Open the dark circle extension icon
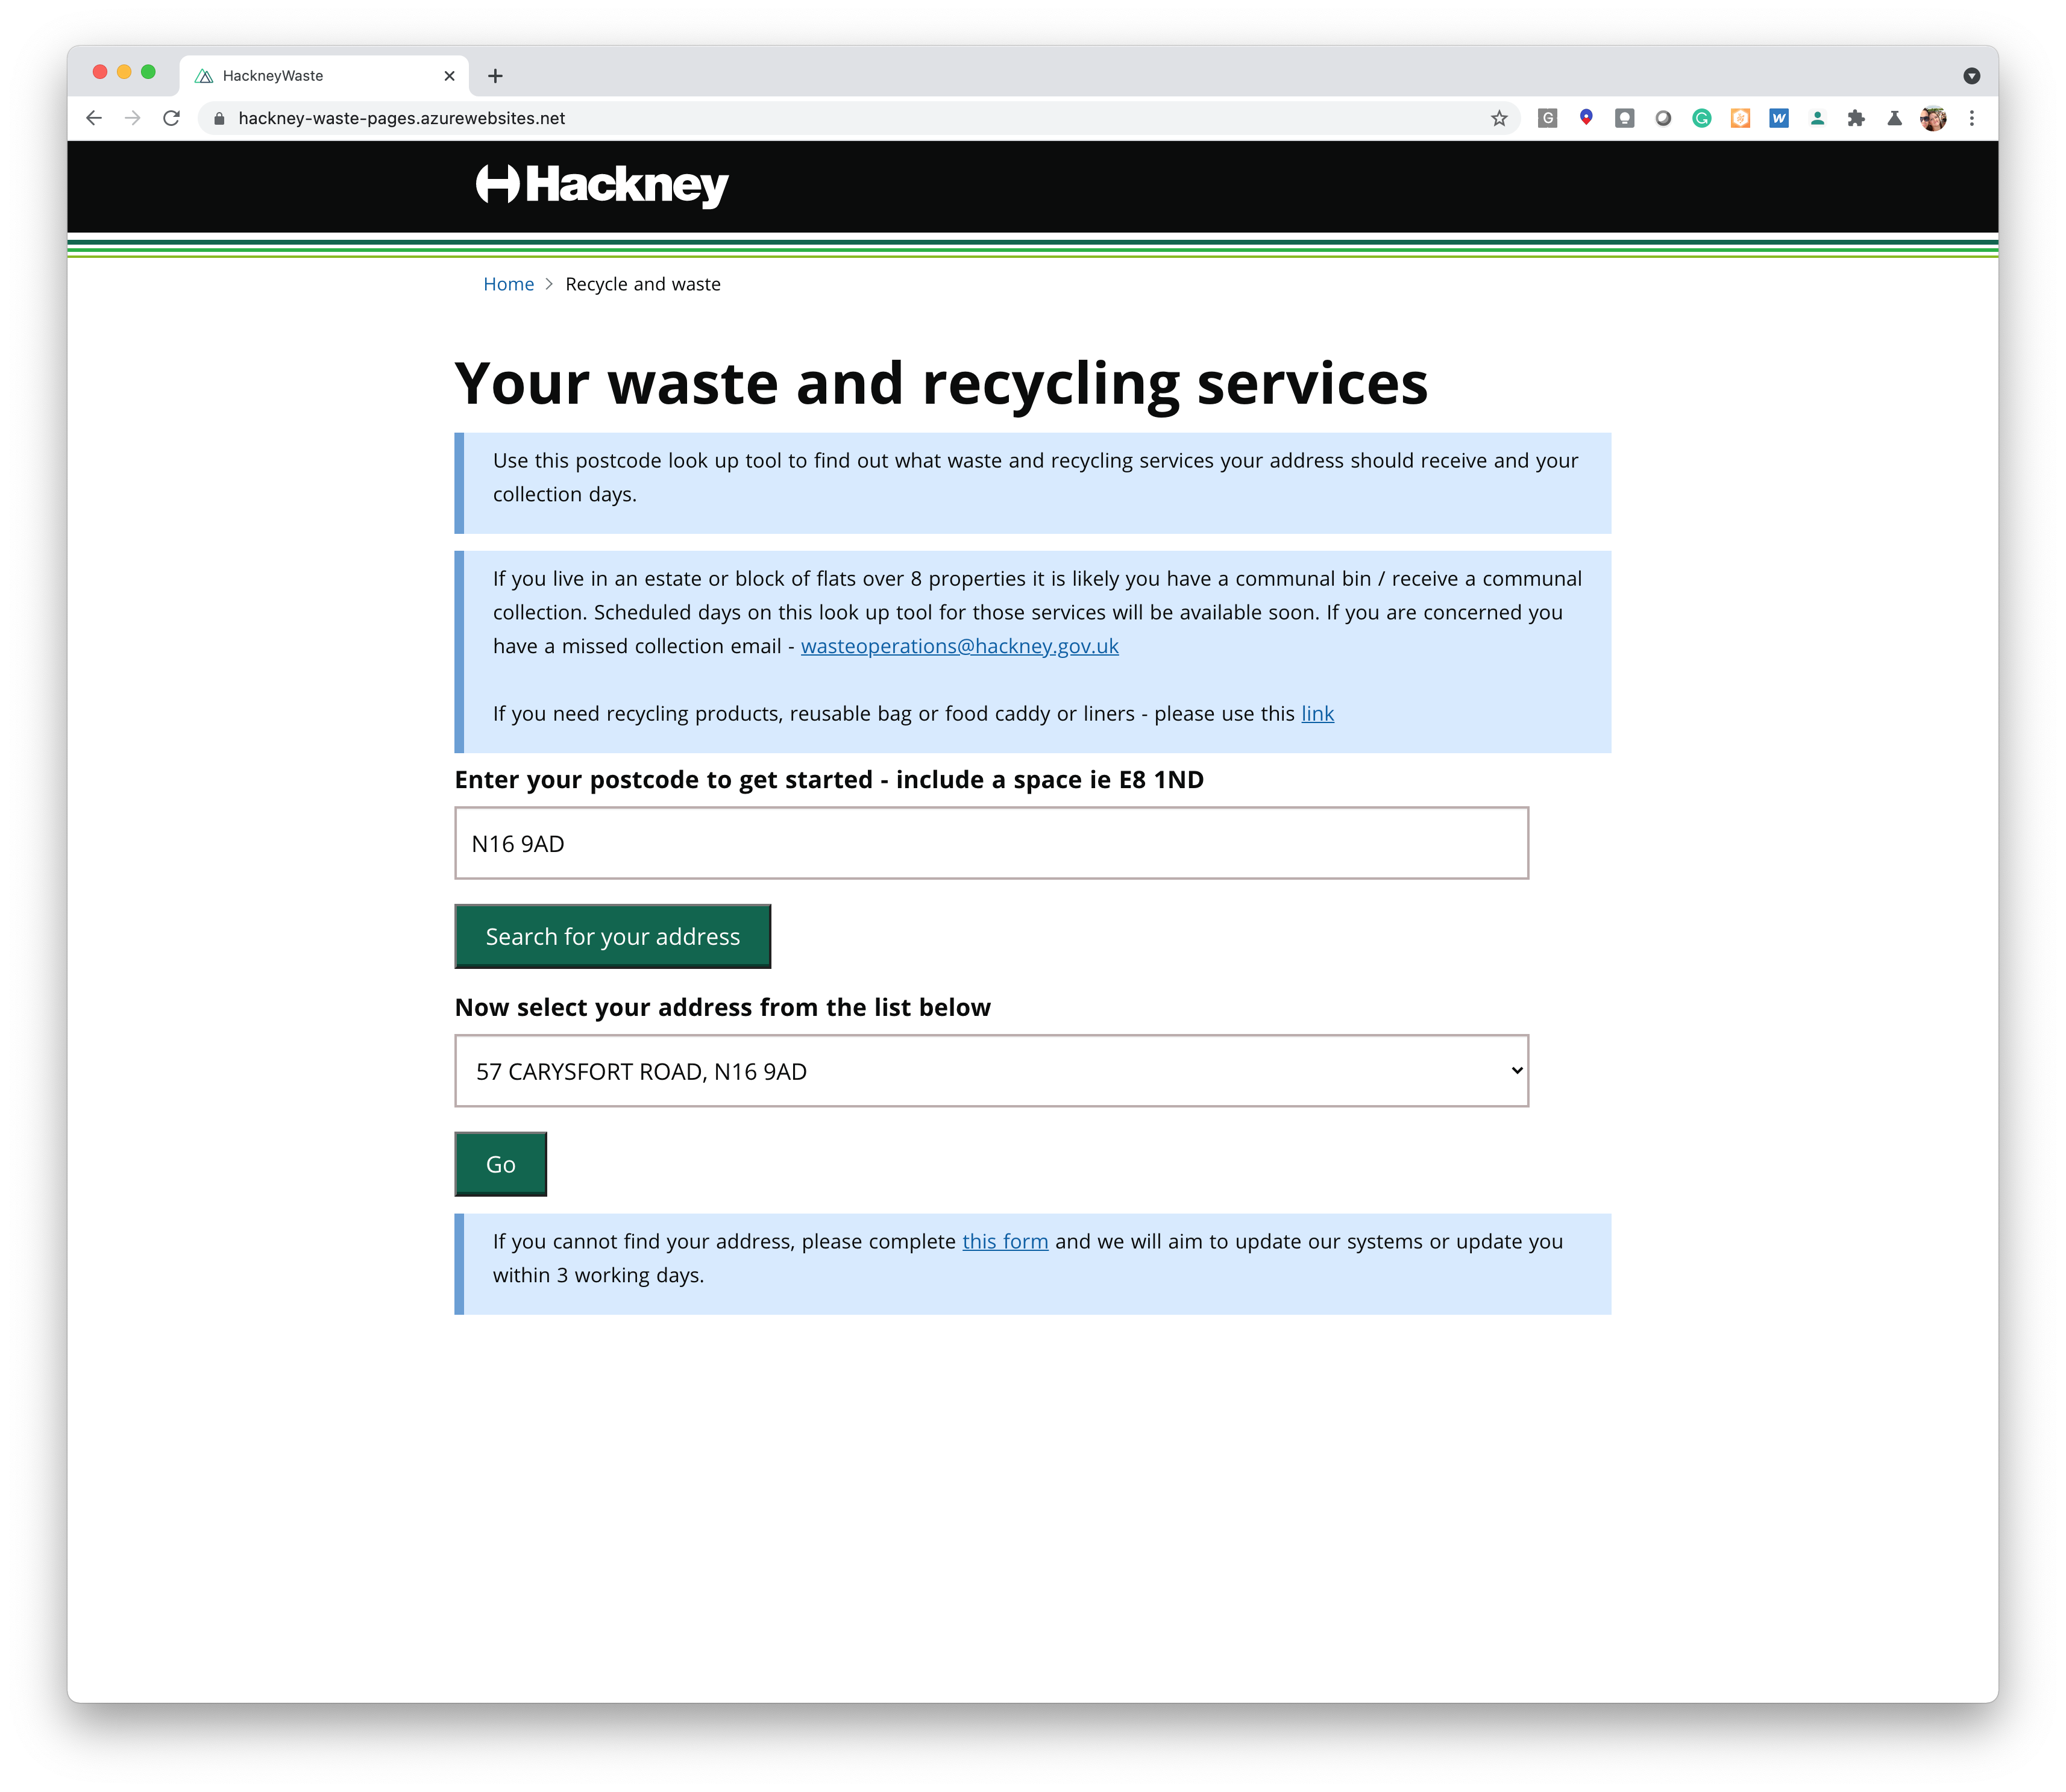This screenshot has height=1792, width=2066. coord(1663,118)
